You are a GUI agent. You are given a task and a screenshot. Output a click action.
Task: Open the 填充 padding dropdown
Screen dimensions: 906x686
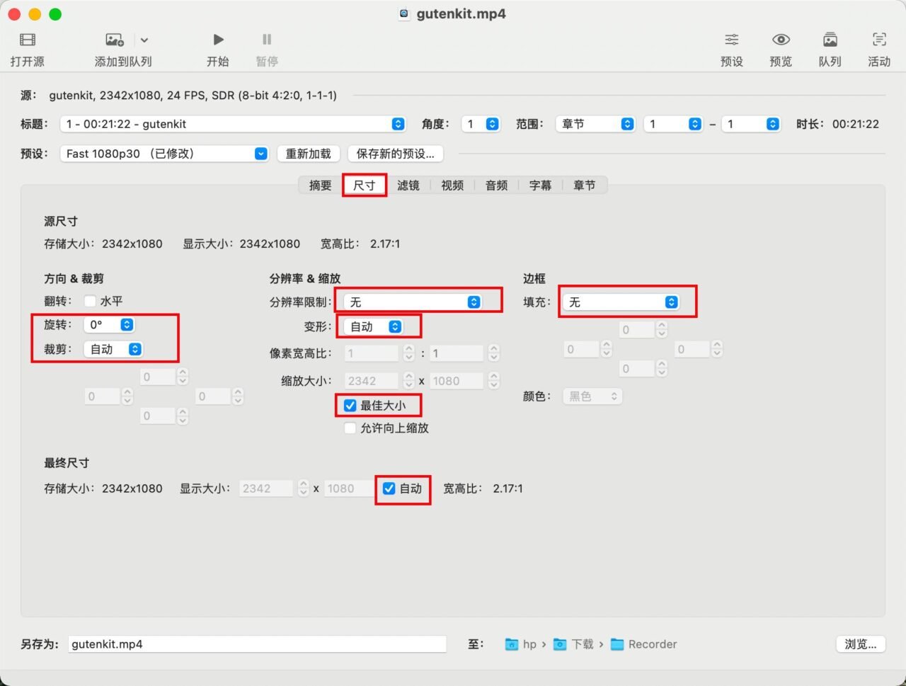pyautogui.click(x=621, y=302)
